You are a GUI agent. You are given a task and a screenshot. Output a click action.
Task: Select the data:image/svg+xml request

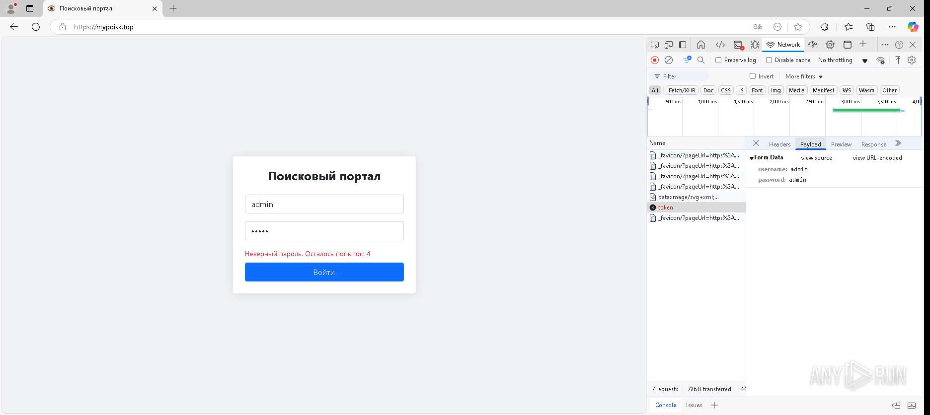tap(696, 197)
